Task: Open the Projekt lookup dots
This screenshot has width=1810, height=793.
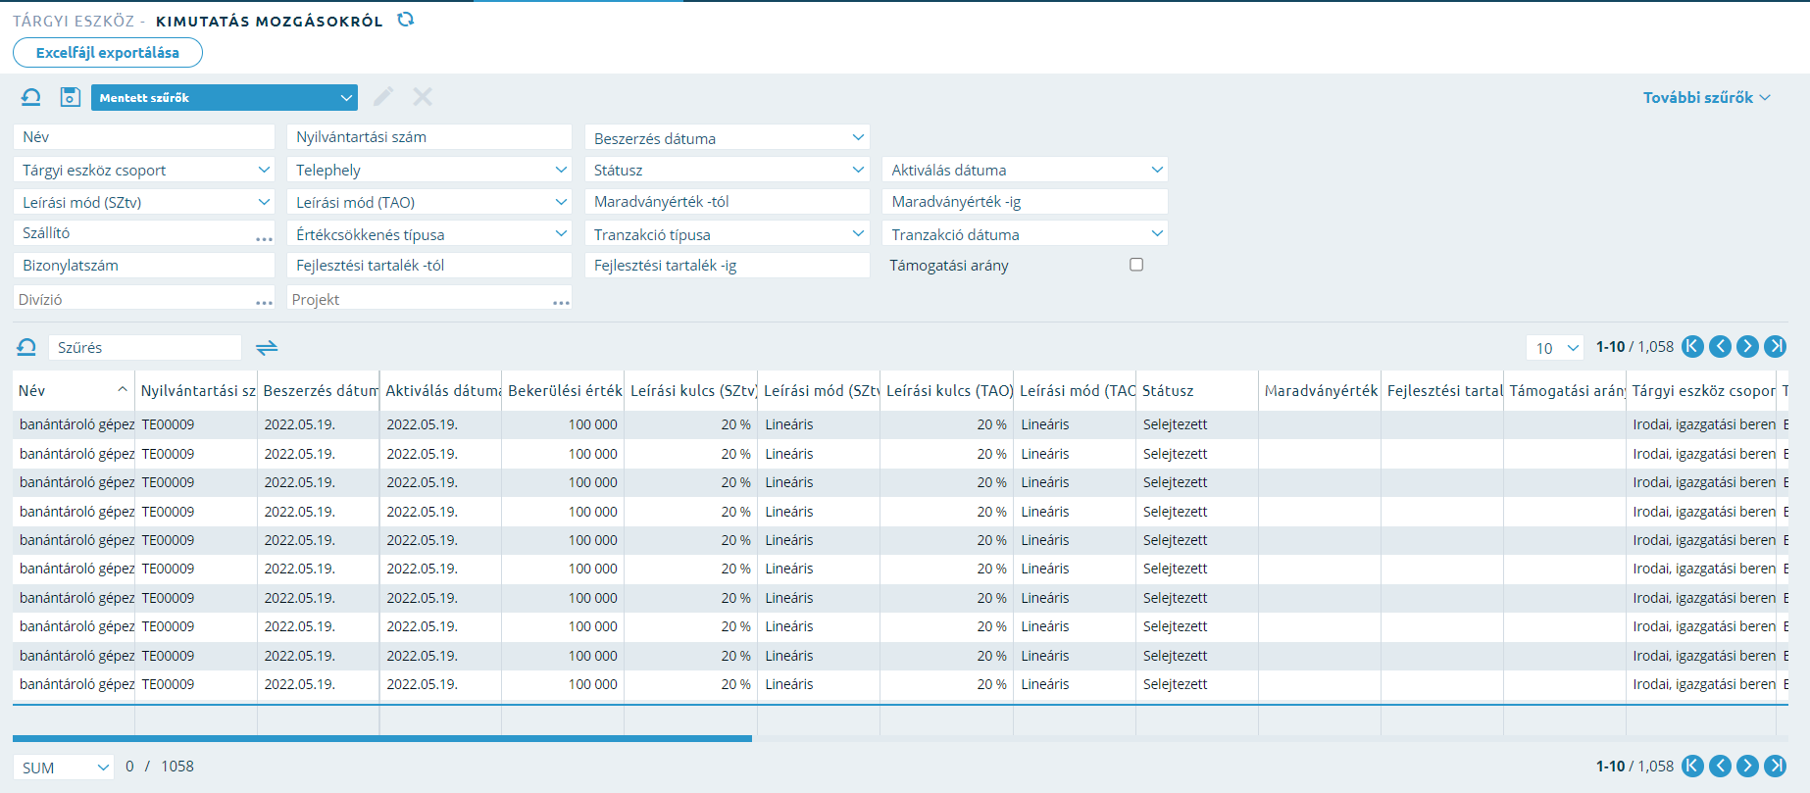Action: pos(561,303)
